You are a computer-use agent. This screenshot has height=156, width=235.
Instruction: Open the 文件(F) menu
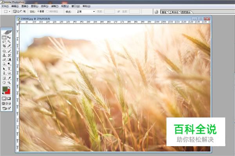coord(5,6)
